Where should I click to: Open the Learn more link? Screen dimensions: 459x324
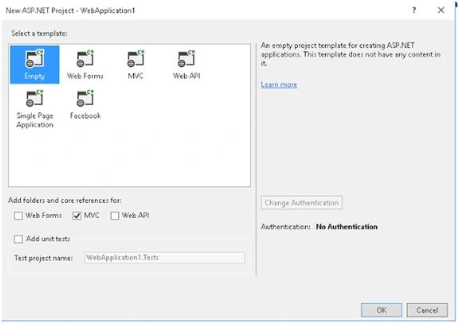pos(279,84)
